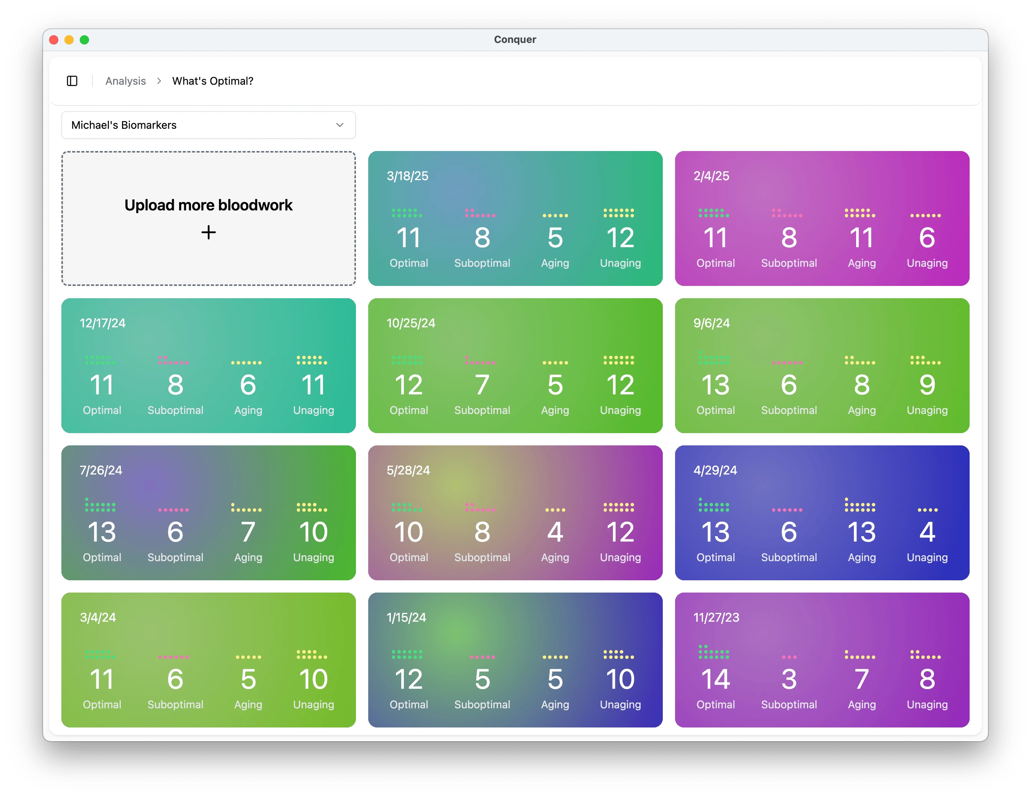Click the dropdown chevron arrow

[x=339, y=125]
